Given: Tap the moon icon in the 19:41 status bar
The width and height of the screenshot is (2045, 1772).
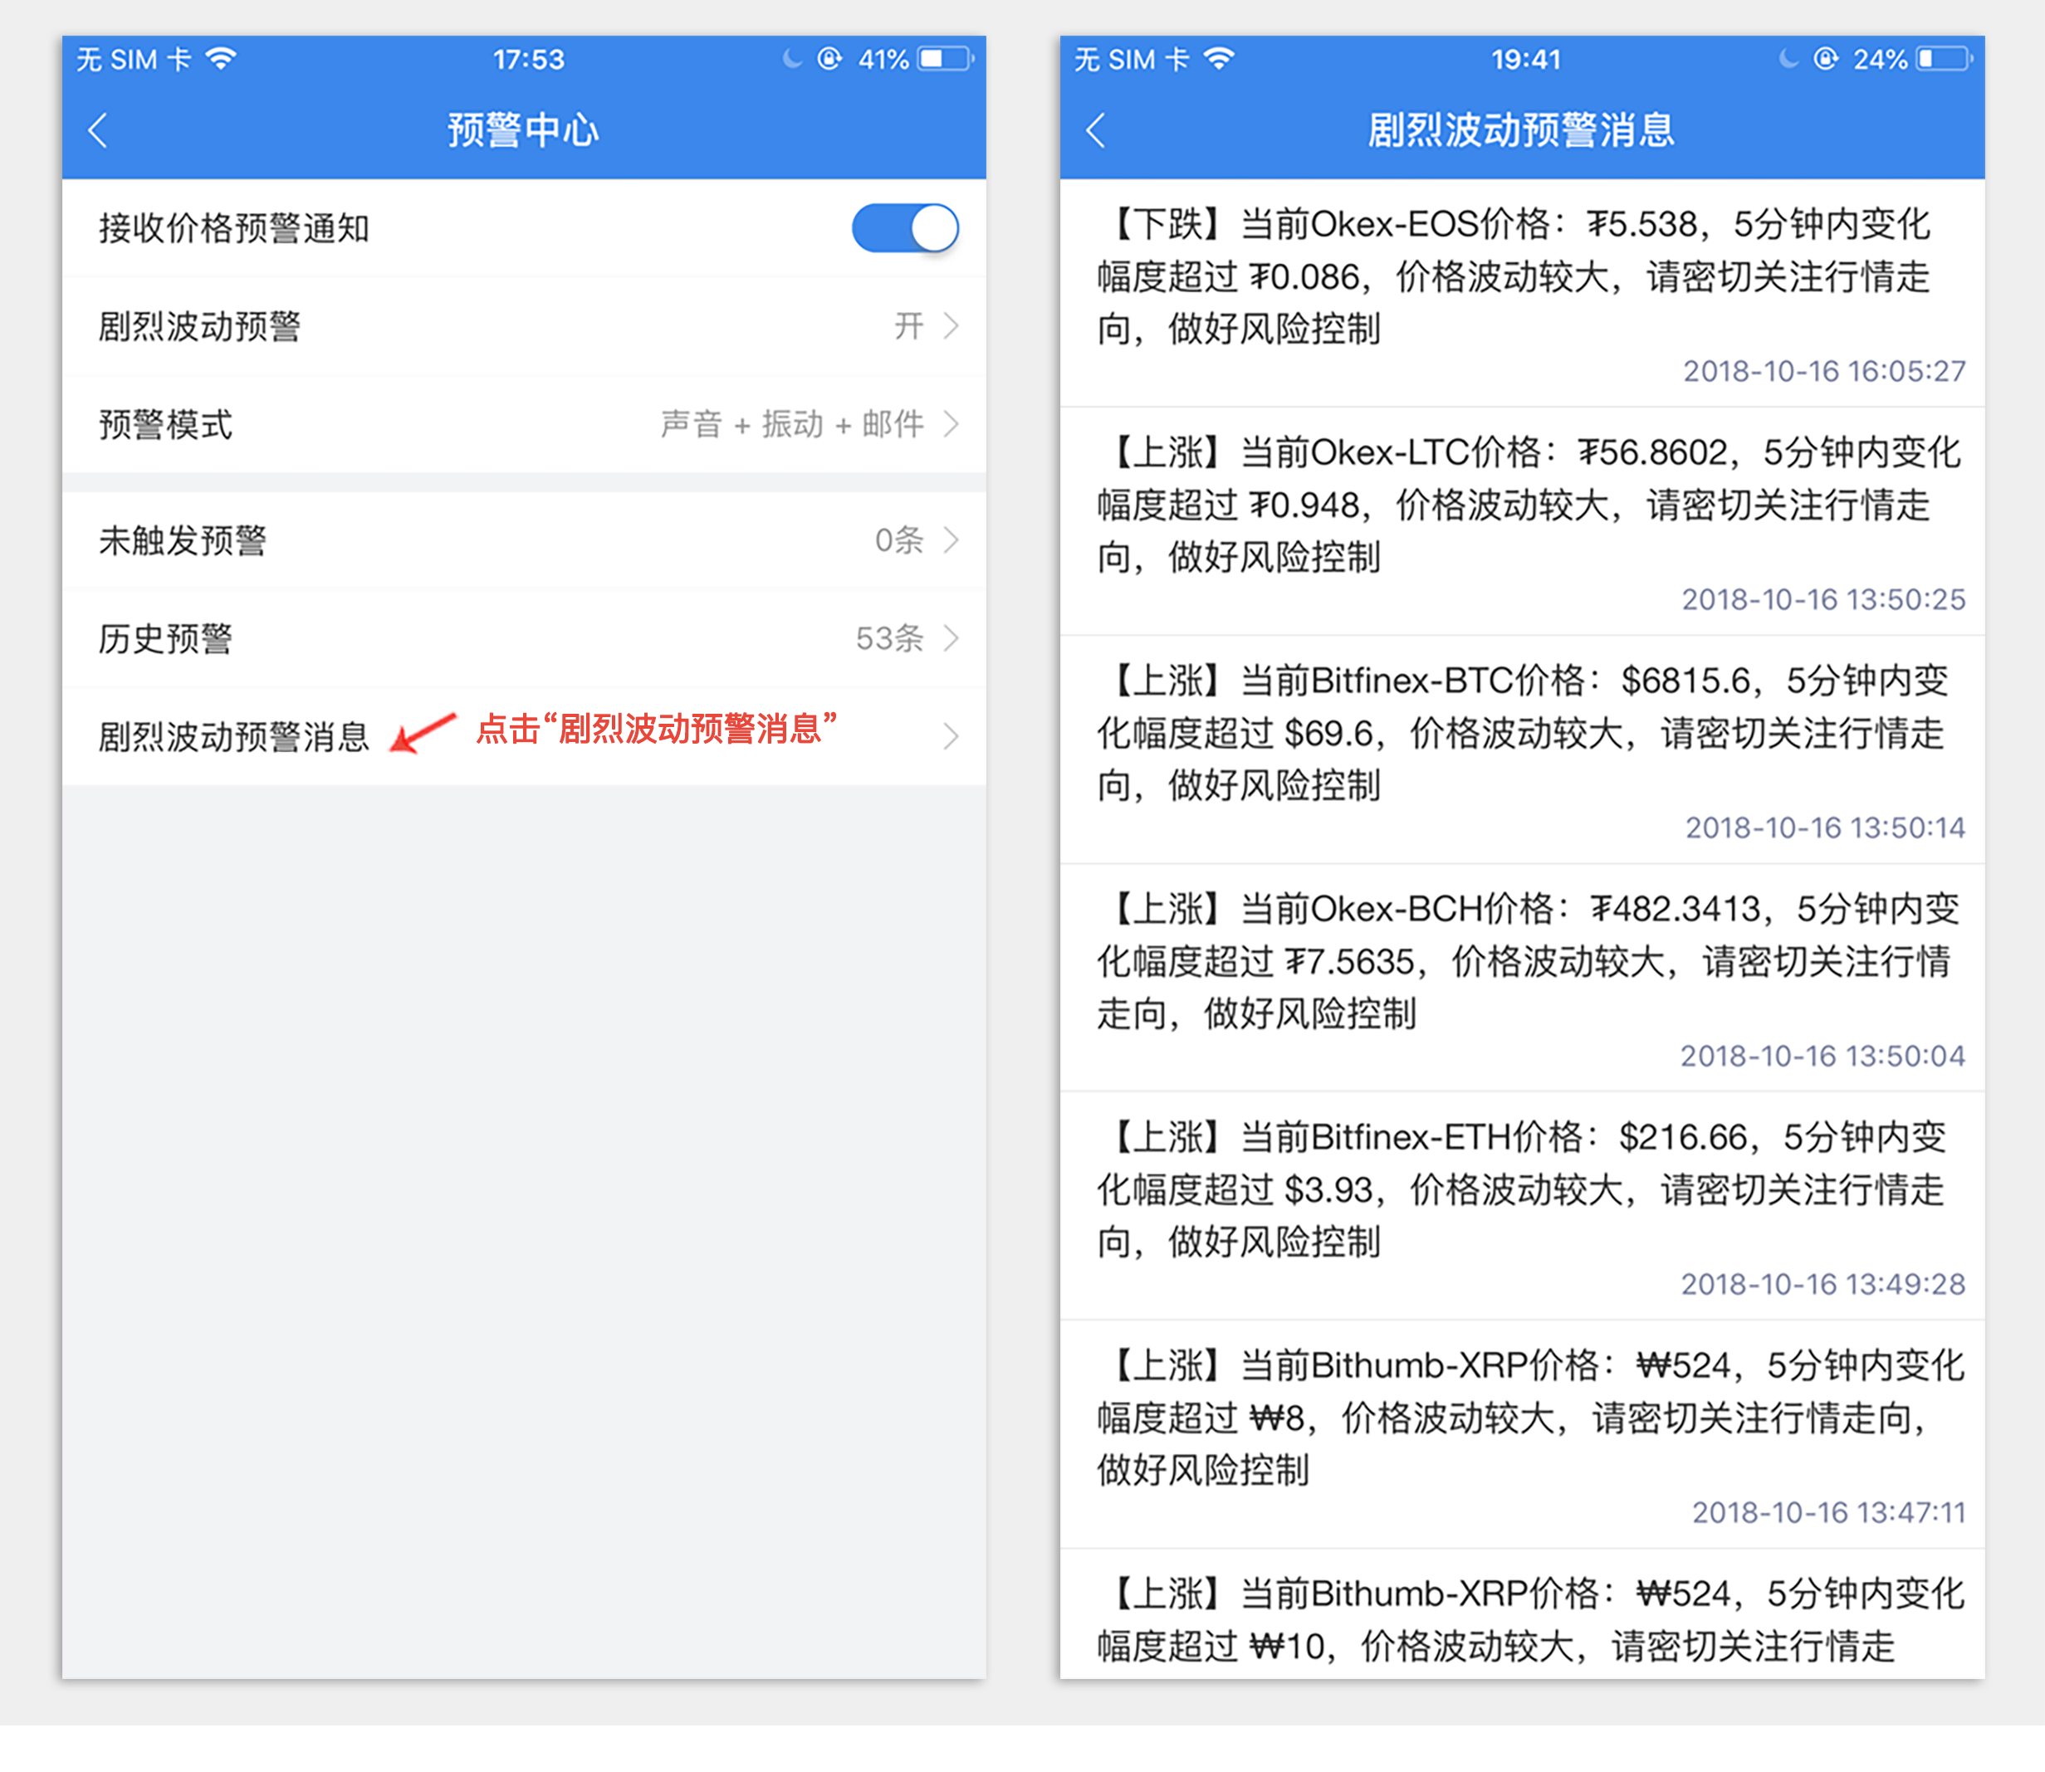Looking at the screenshot, I should tap(1788, 59).
